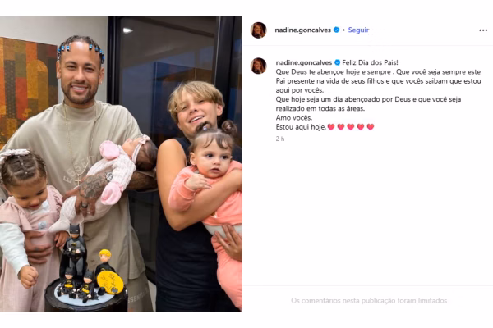
Task: Follow the account via Seguir
Action: coord(358,30)
